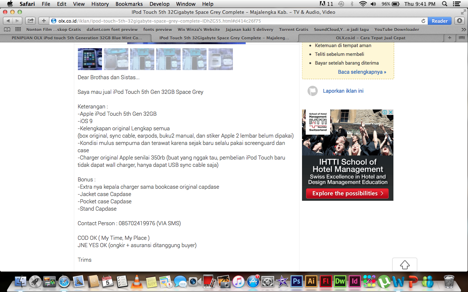This screenshot has width=468, height=292.
Task: Open the dafont.com font preview bookmark
Action: click(112, 30)
